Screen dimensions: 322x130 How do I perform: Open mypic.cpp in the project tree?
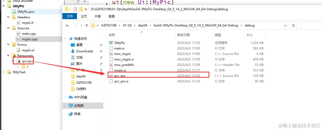pos(29,39)
